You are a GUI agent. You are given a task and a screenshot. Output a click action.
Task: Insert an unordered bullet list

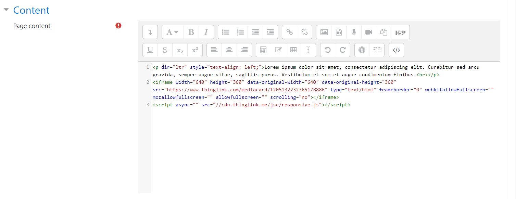225,32
